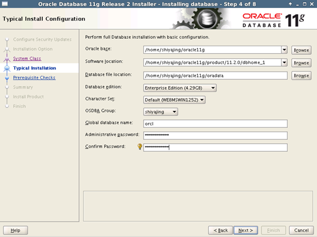The height and width of the screenshot is (237, 317).
Task: Open the Help dialog
Action: click(15, 230)
